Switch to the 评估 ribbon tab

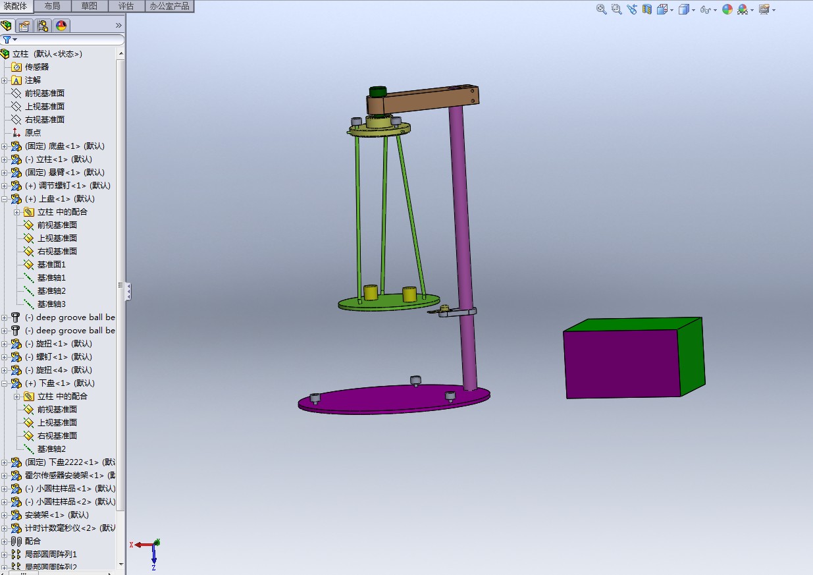126,6
